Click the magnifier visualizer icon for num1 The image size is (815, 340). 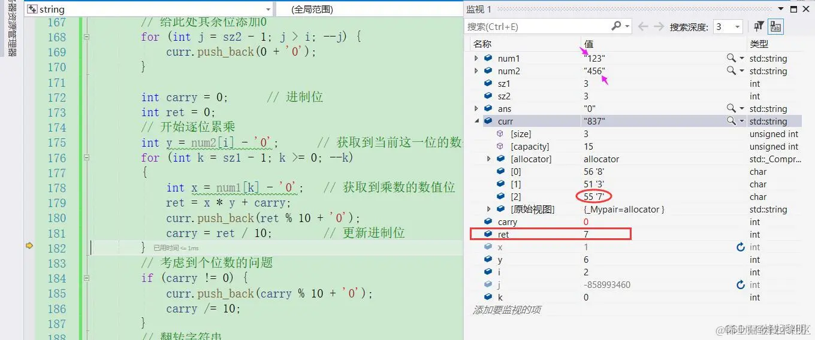coord(731,58)
